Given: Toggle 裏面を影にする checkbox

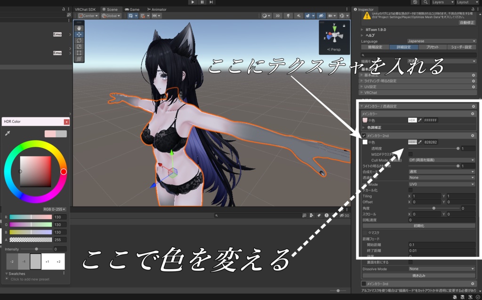Looking at the screenshot, I should pos(410,262).
